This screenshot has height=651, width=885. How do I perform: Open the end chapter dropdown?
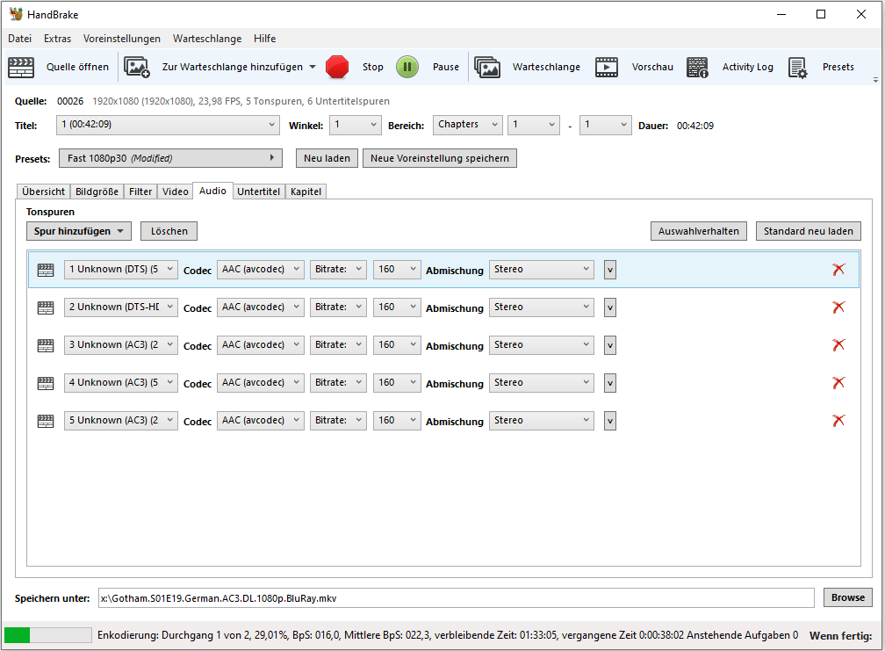(605, 125)
